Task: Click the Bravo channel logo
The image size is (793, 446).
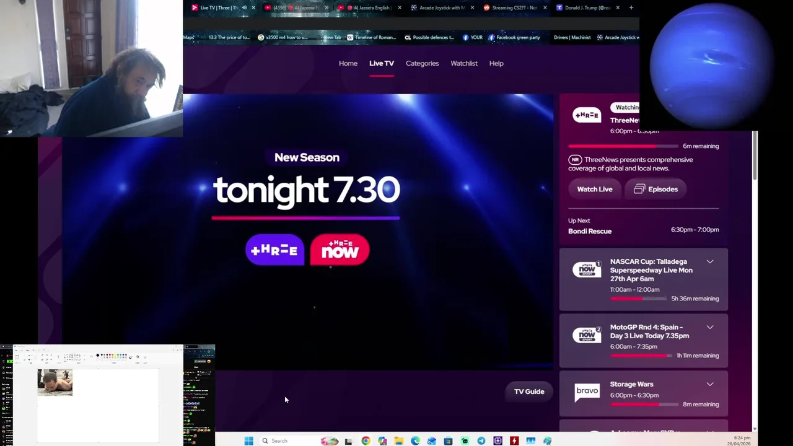Action: pyautogui.click(x=587, y=391)
